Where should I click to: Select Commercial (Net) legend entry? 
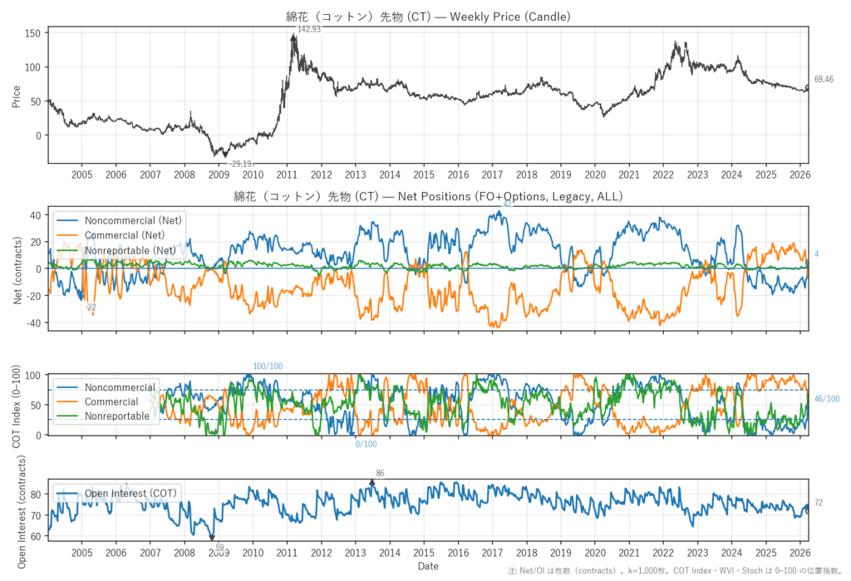(127, 234)
